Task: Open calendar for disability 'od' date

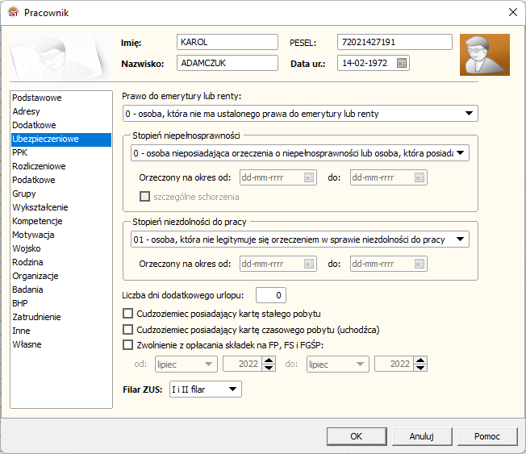Action: click(x=309, y=177)
